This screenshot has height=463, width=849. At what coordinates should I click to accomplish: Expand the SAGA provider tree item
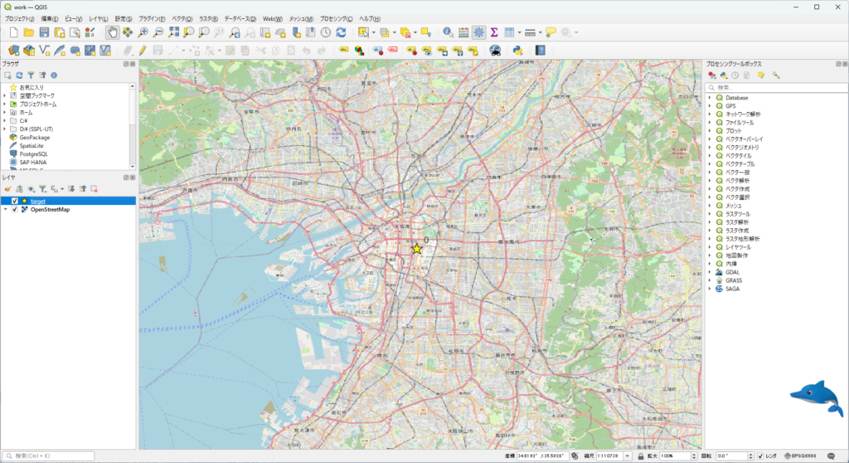pos(710,289)
